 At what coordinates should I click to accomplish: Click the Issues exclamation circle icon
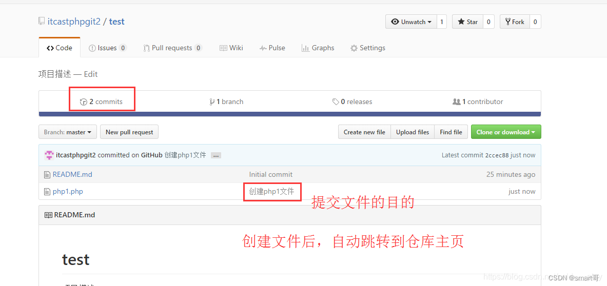[92, 48]
